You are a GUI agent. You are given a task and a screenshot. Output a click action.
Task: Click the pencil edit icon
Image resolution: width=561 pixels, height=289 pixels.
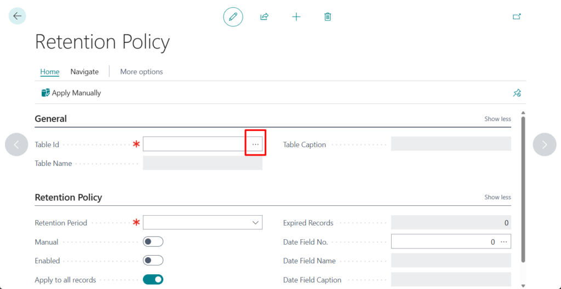pyautogui.click(x=233, y=17)
